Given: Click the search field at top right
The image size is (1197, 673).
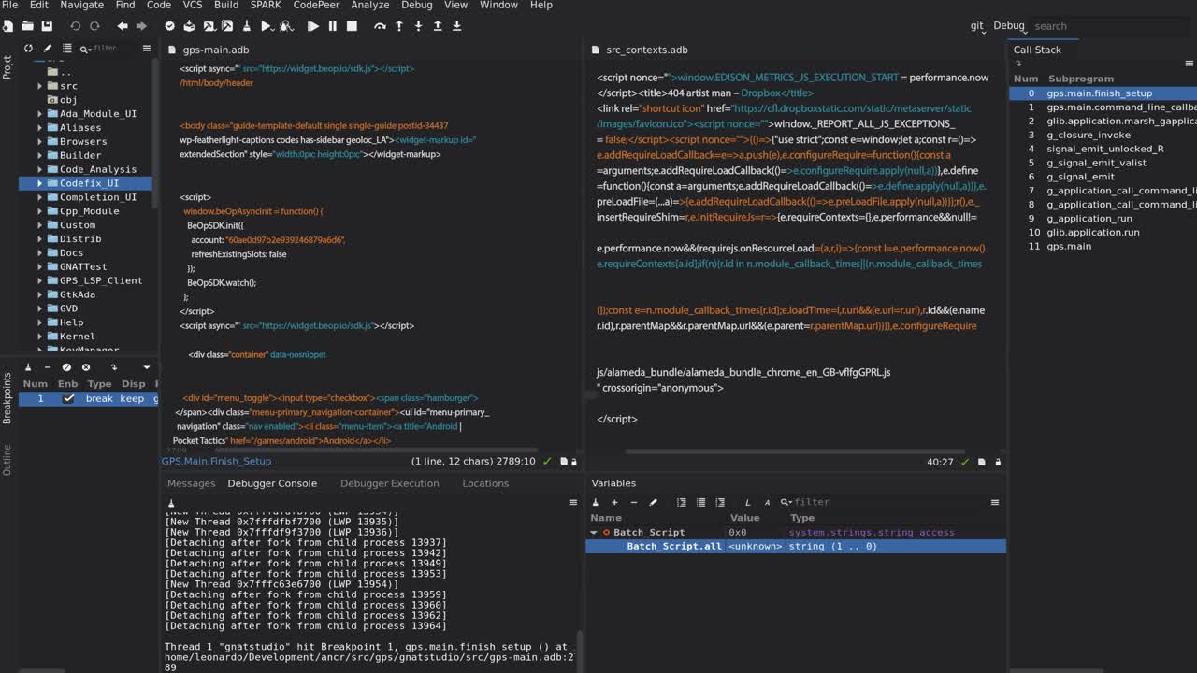Looking at the screenshot, I should click(1103, 26).
